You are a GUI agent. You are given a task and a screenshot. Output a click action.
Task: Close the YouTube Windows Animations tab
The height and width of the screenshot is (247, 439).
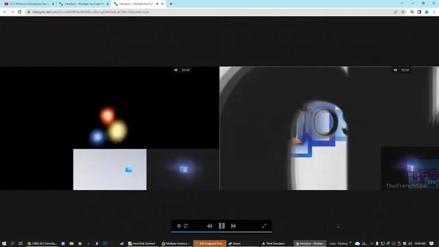(53, 4)
